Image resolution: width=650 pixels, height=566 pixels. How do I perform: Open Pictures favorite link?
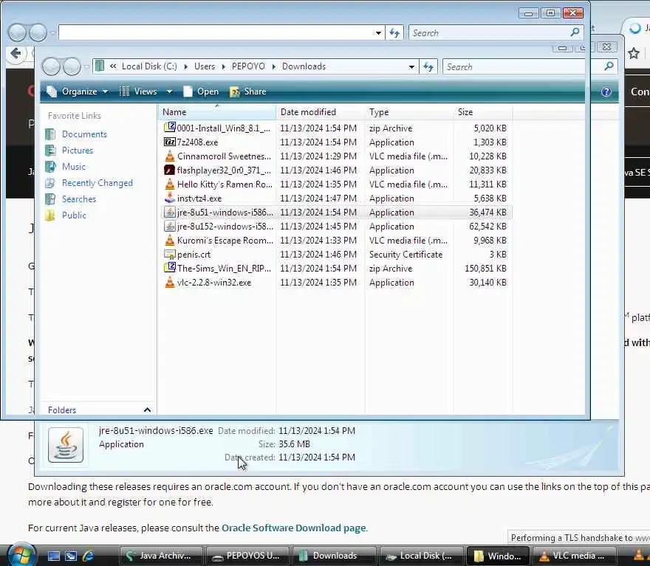[78, 151]
